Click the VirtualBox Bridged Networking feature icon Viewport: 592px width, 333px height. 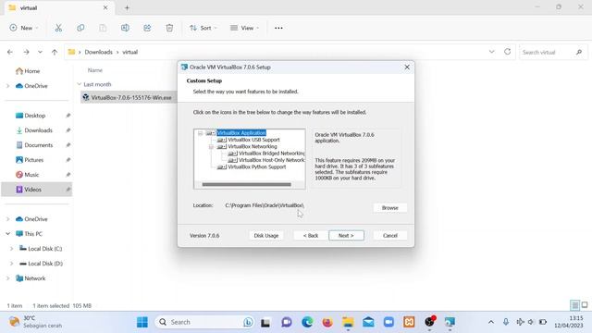click(232, 154)
